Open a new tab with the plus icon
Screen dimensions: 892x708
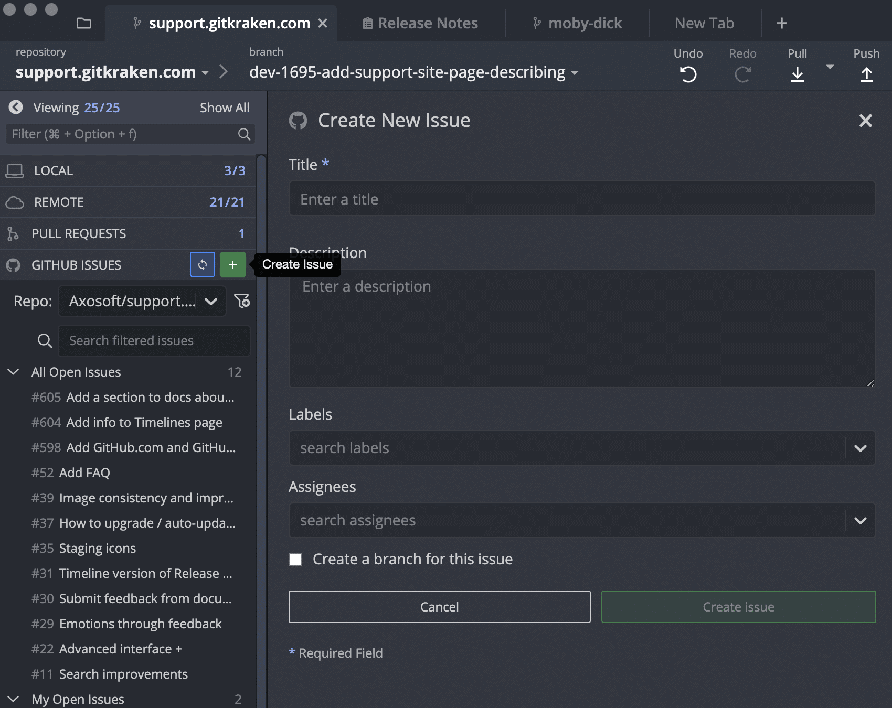[782, 23]
